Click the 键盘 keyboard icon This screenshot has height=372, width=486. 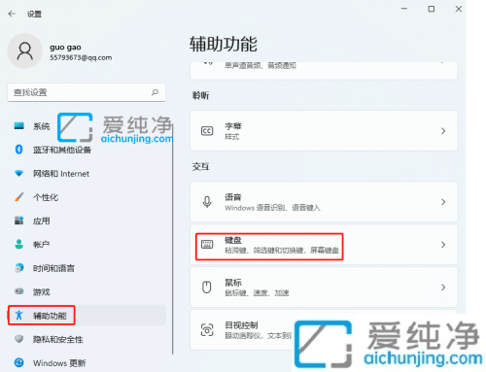coord(207,245)
